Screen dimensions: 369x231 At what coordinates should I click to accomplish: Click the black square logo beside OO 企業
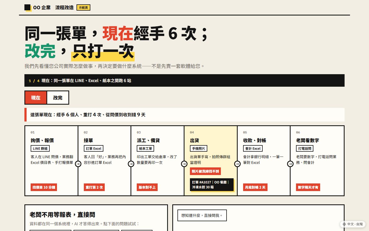tap(27, 7)
